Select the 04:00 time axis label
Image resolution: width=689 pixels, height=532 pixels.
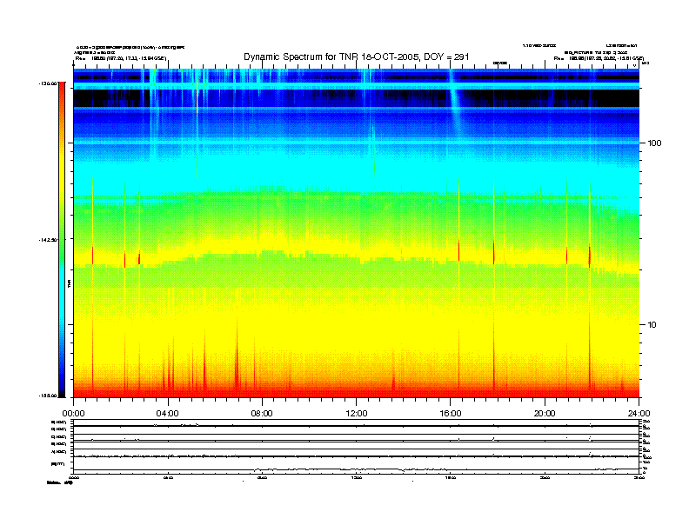(x=168, y=414)
